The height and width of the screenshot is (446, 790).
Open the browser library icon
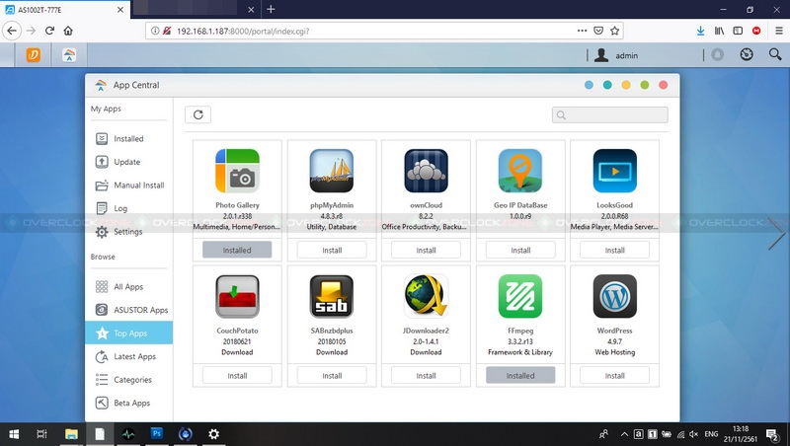719,31
